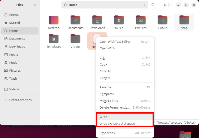The height and width of the screenshot is (138, 199).
Task: Open the Downloads folder in the grid
Action: coord(97,20)
